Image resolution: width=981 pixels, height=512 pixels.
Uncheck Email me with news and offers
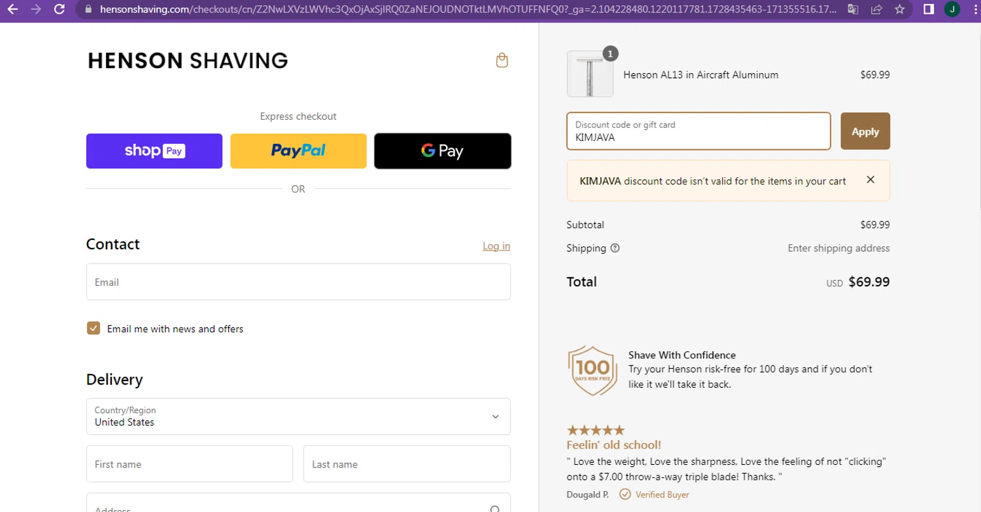[x=94, y=328]
